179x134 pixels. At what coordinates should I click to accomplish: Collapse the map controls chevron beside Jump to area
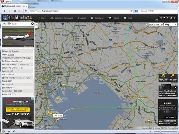pyautogui.click(x=146, y=24)
